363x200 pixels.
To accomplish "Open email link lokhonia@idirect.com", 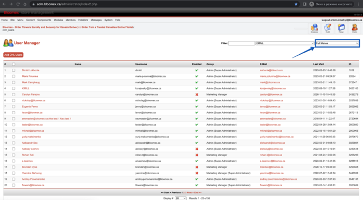I will coord(271,70).
